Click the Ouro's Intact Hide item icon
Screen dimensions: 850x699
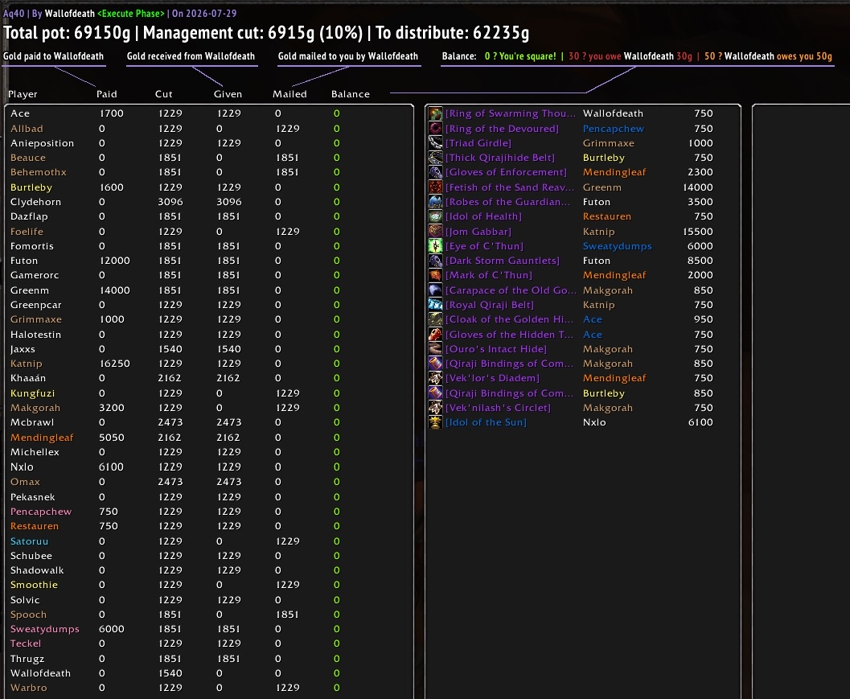pos(435,348)
